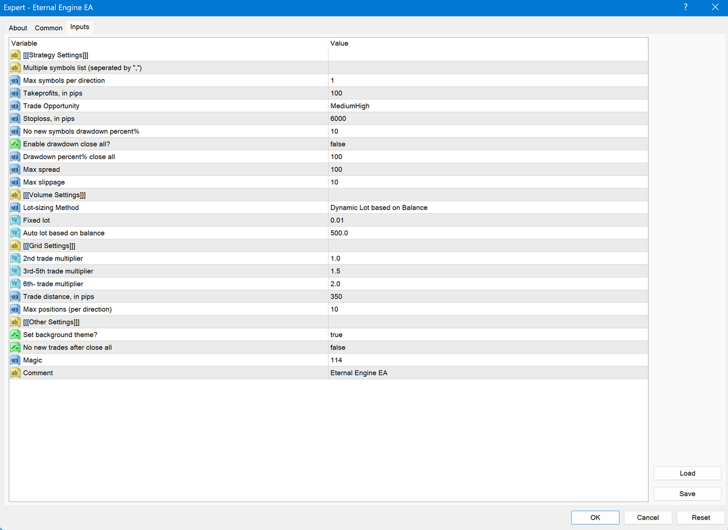Image resolution: width=728 pixels, height=530 pixels.
Task: Click the icon beside 2nd trade multiplier
Action: [x=15, y=259]
